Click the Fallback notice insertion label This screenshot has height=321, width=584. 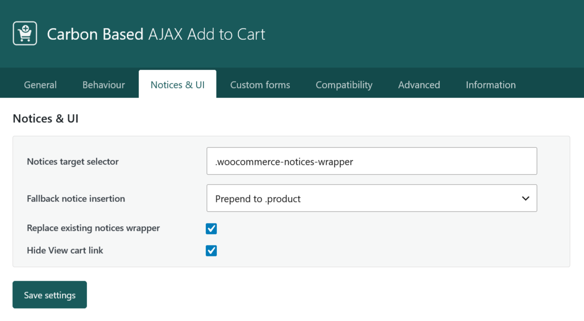[x=76, y=199]
